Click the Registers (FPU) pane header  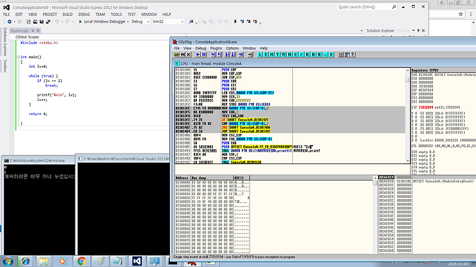[x=443, y=70]
